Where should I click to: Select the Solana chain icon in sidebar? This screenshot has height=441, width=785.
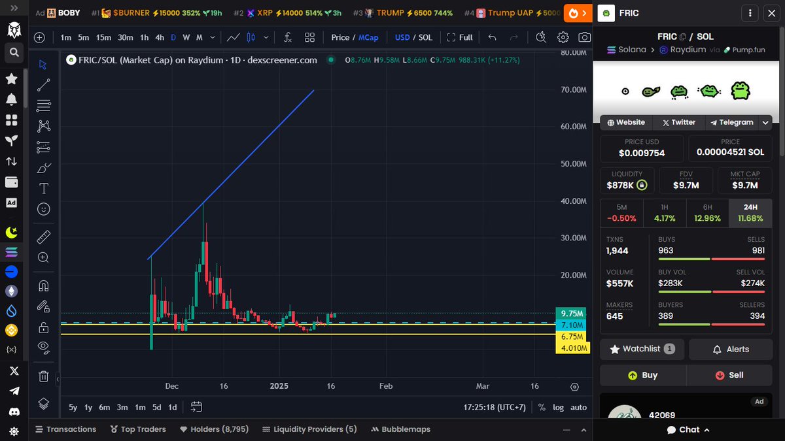tap(11, 252)
